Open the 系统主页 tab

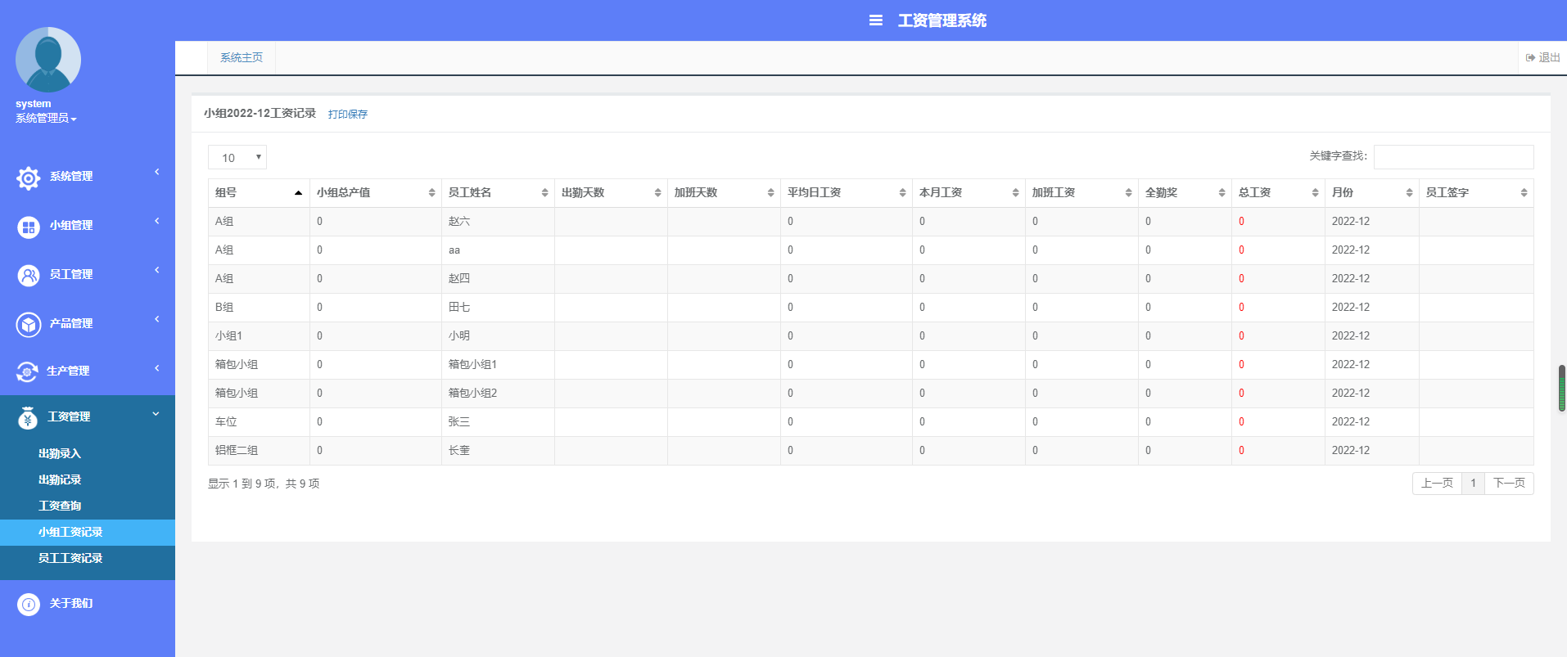[x=242, y=58]
